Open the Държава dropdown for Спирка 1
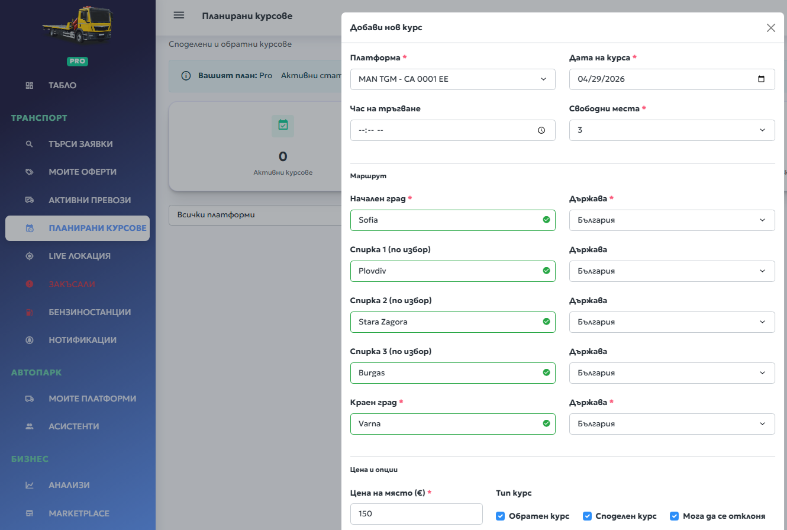This screenshot has width=787, height=530. click(x=672, y=271)
